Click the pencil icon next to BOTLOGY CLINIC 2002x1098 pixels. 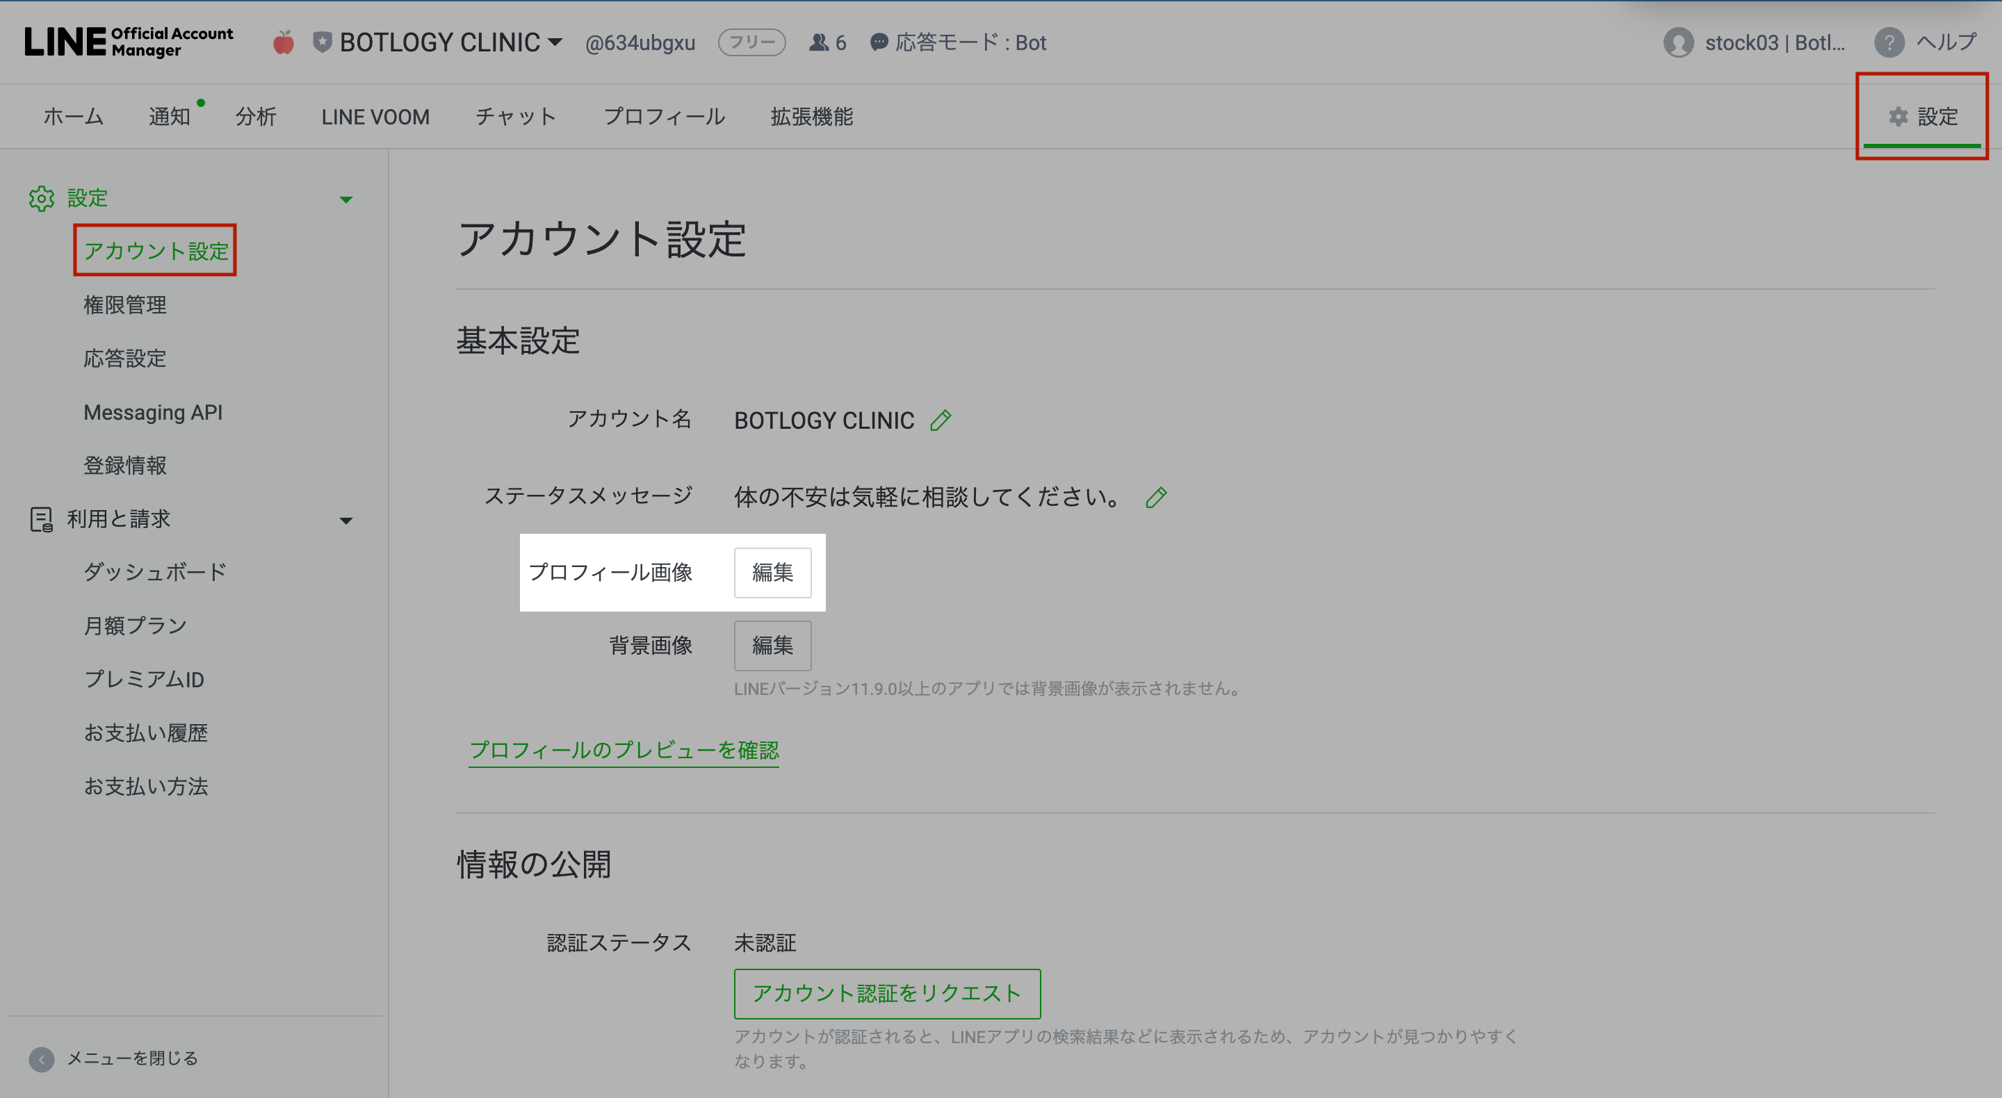[x=941, y=420]
